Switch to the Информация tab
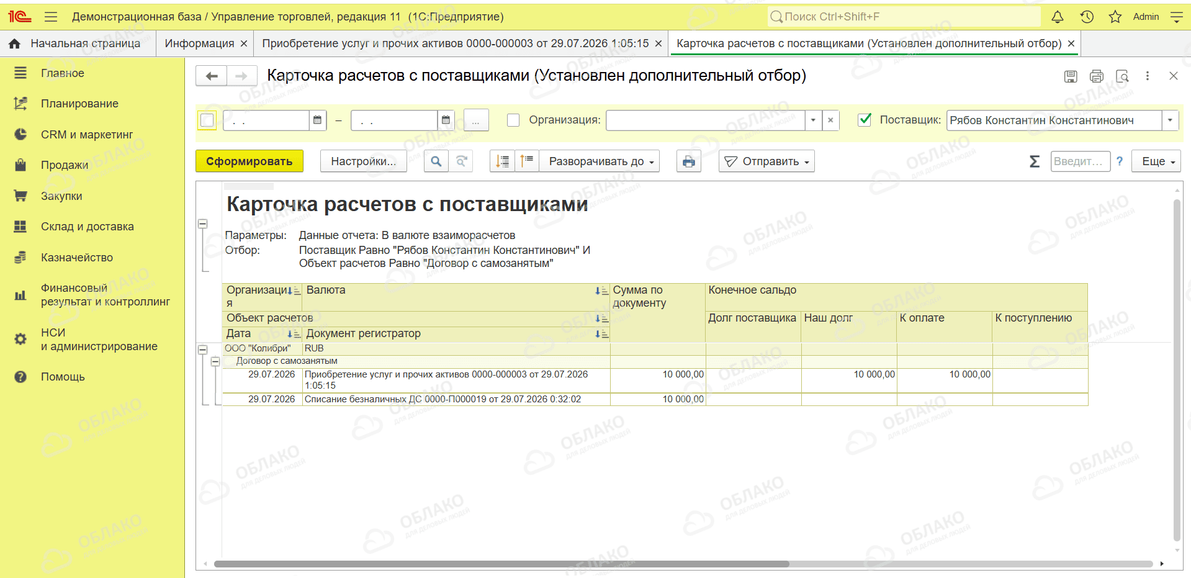The image size is (1191, 578). coord(199,43)
